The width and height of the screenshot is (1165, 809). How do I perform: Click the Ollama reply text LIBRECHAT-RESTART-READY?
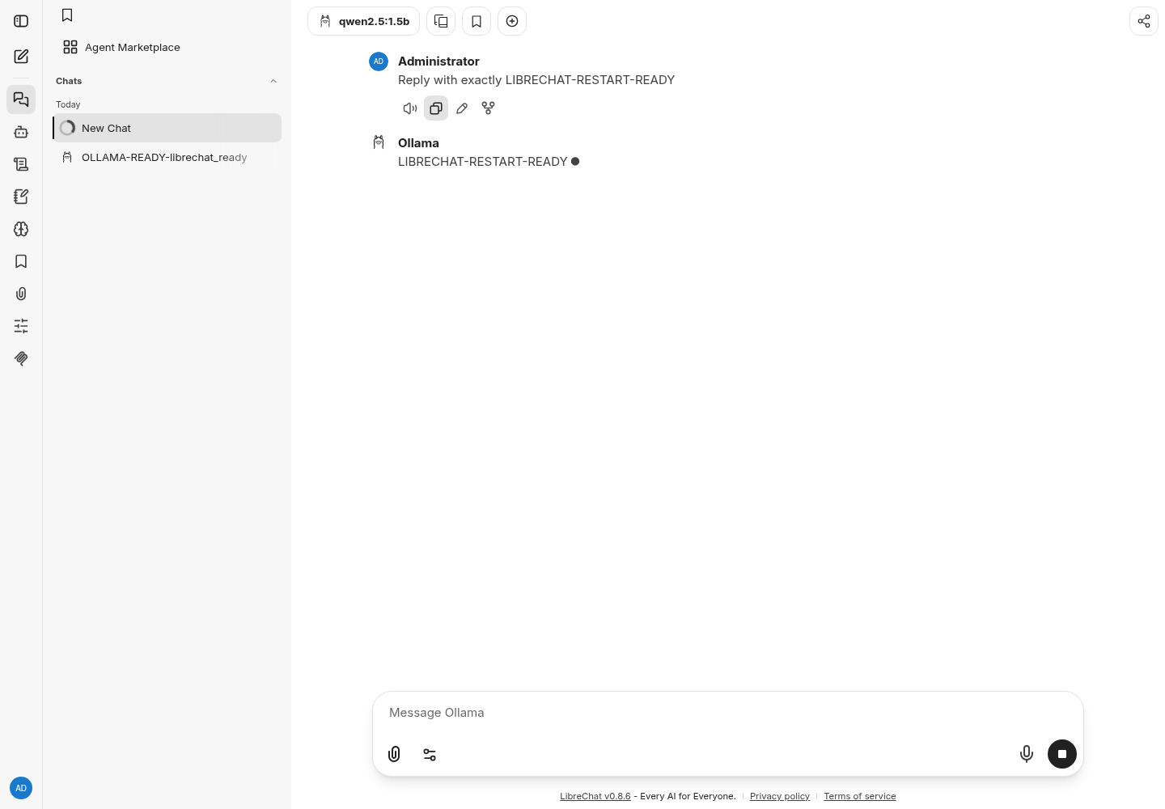coord(483,162)
